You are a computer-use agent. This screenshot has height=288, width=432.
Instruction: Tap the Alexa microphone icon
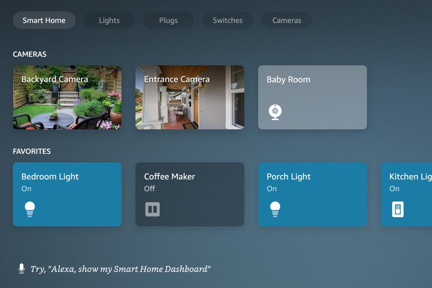point(22,269)
